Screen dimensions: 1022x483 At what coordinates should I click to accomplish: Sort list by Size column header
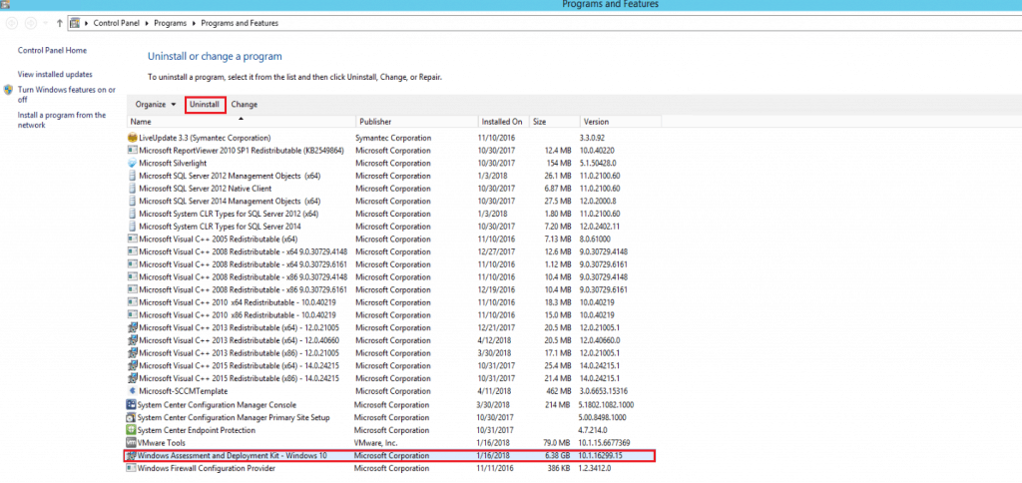click(x=554, y=122)
